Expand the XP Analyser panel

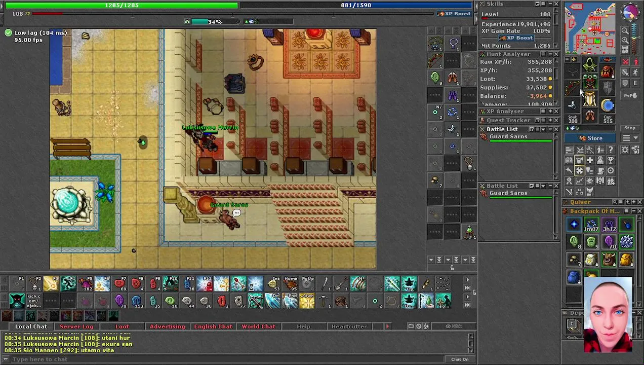pyautogui.click(x=549, y=112)
